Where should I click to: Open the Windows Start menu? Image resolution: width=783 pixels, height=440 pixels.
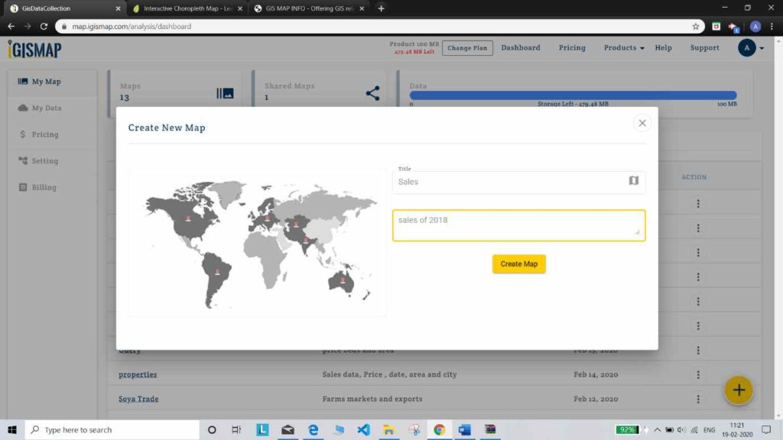tap(12, 429)
